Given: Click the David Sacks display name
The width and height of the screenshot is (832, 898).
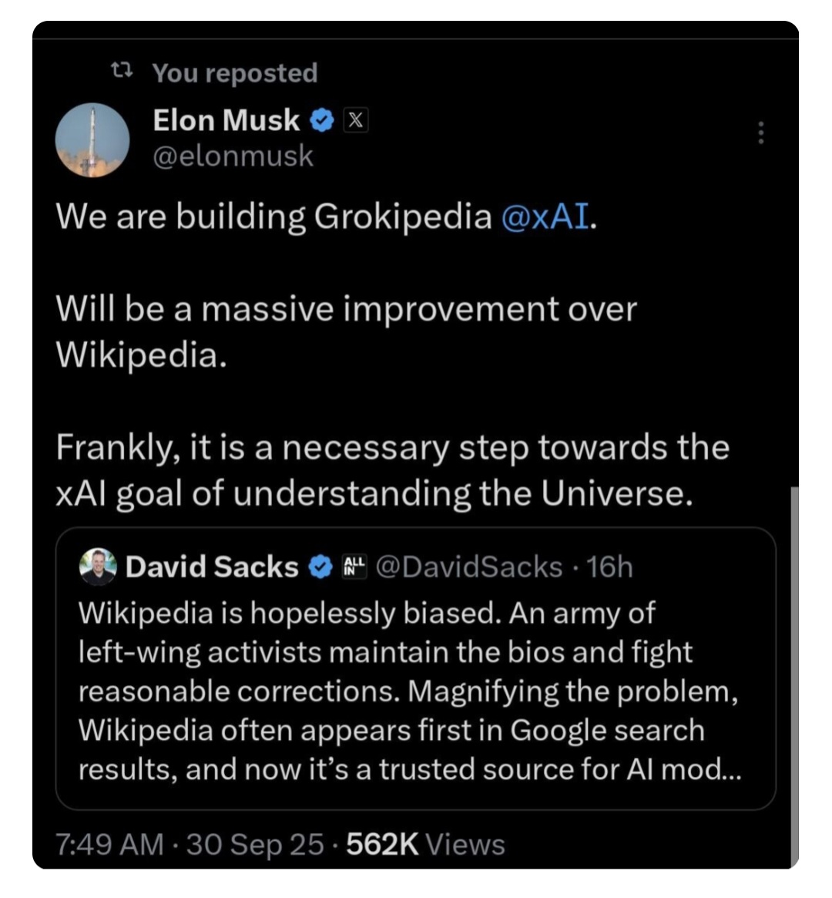Looking at the screenshot, I should point(211,567).
